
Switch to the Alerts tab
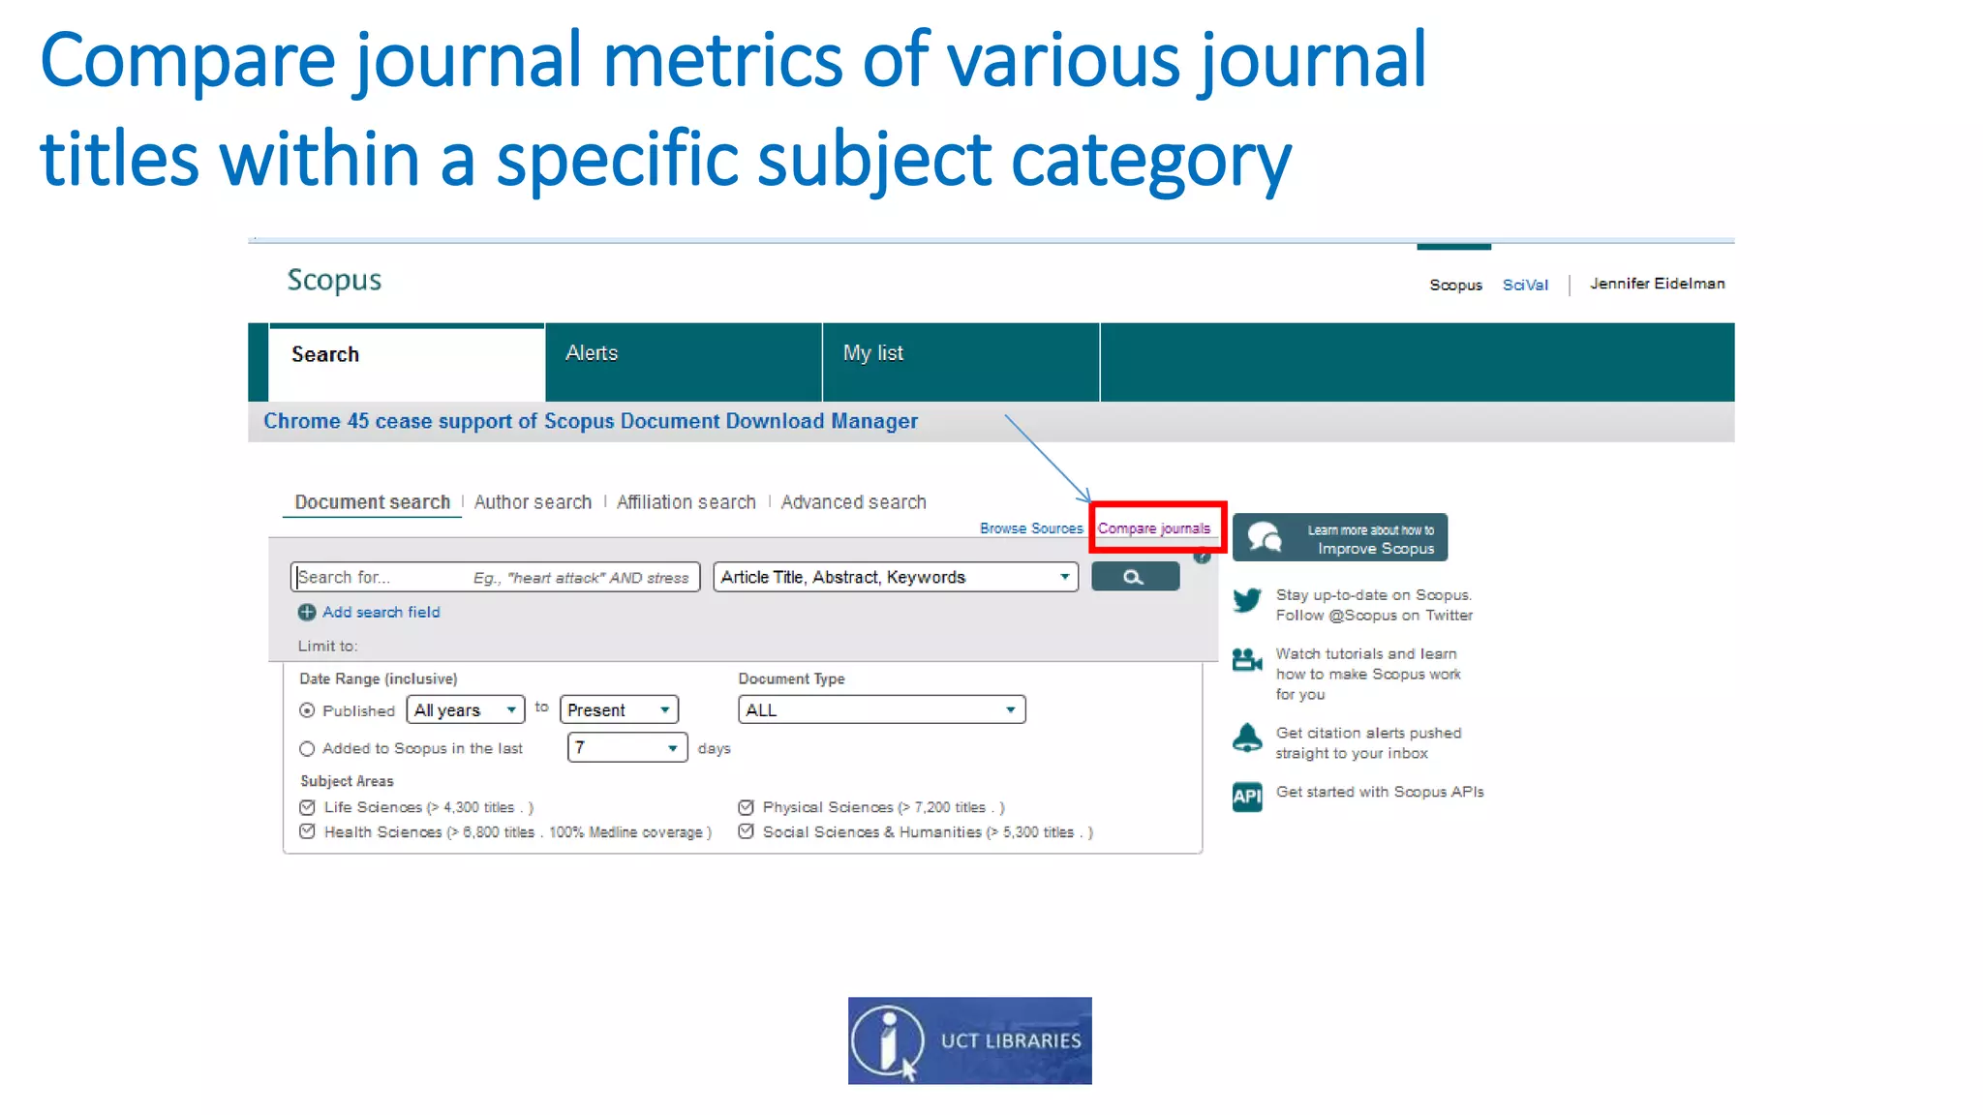point(684,363)
